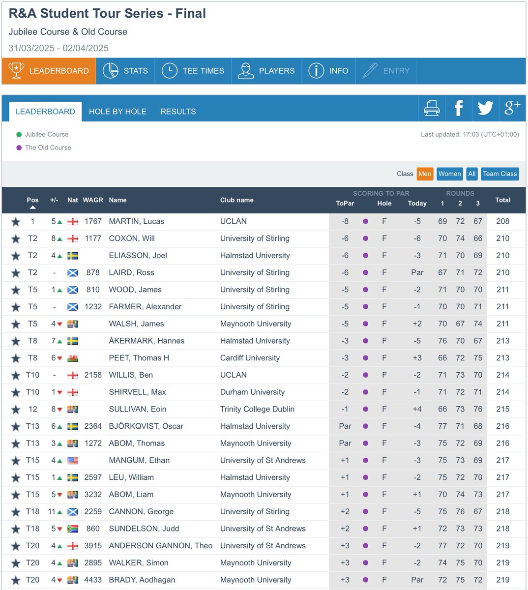The image size is (528, 590).
Task: Star SULLIVAN, Eoin row
Action: [x=16, y=410]
